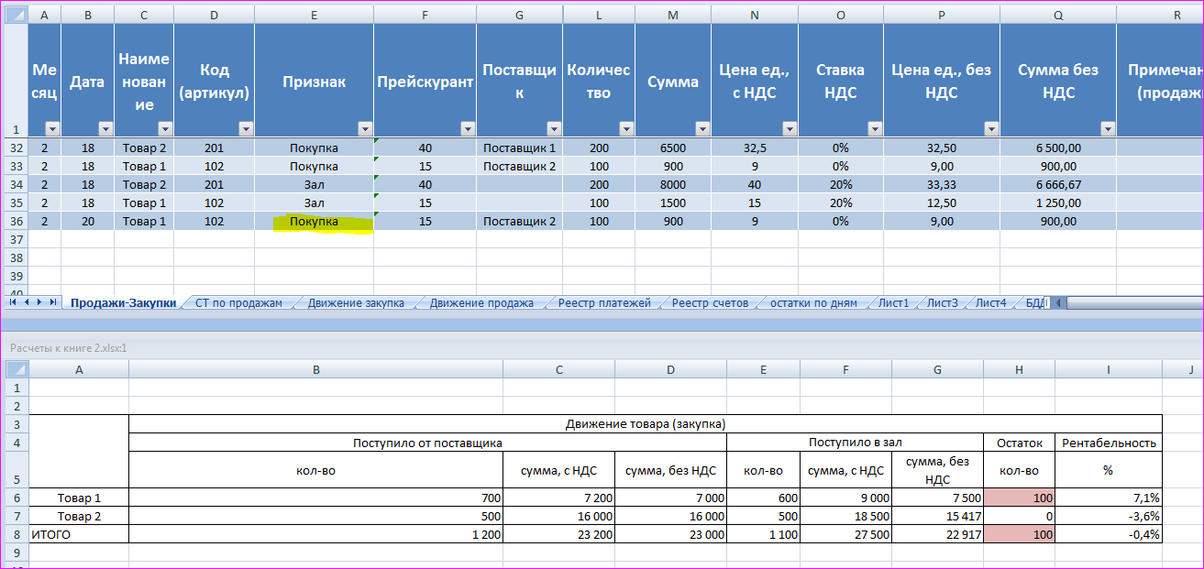The width and height of the screenshot is (1204, 569).
Task: Click the select-all corner of the top sheet
Action: 15,16
